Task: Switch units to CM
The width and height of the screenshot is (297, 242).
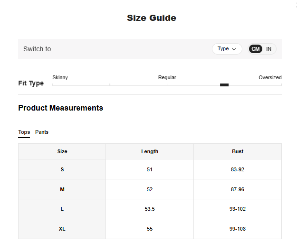Action: [256, 49]
